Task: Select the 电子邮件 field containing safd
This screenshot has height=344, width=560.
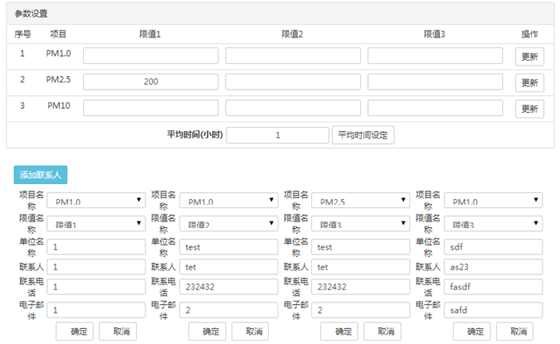Action: [x=493, y=309]
